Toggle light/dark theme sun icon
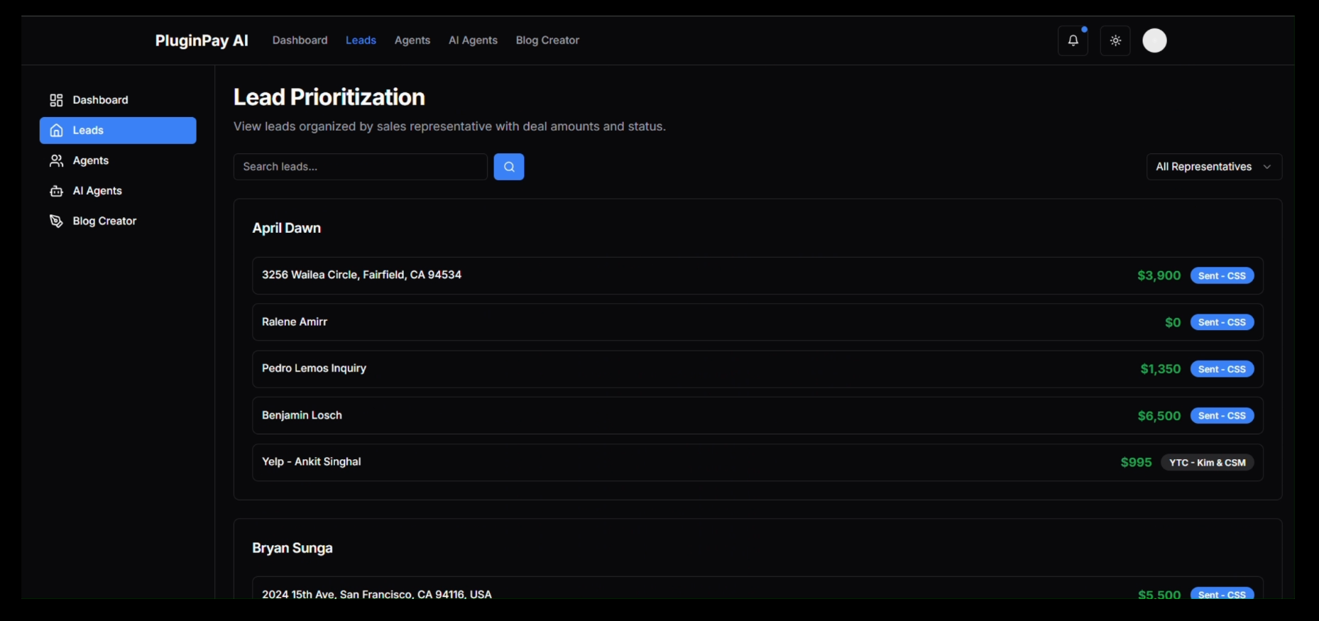1319x621 pixels. [x=1115, y=40]
